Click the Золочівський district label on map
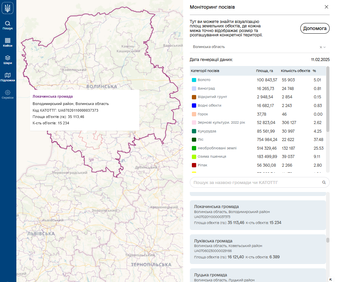This screenshot has height=282, width=338. tap(104, 210)
